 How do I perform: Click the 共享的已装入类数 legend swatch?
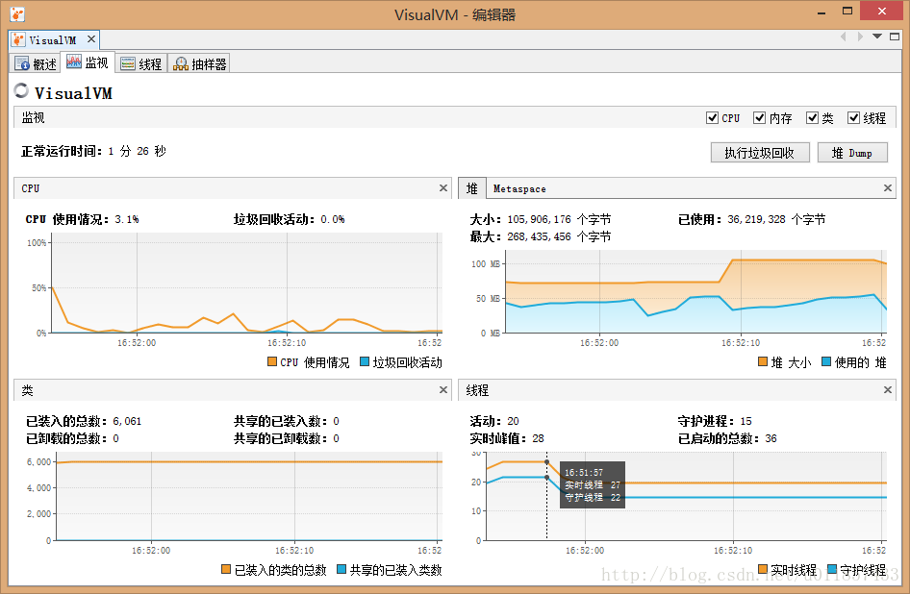click(341, 569)
